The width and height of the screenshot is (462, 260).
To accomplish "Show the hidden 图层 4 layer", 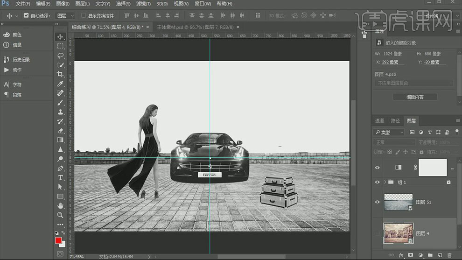I will [377, 233].
